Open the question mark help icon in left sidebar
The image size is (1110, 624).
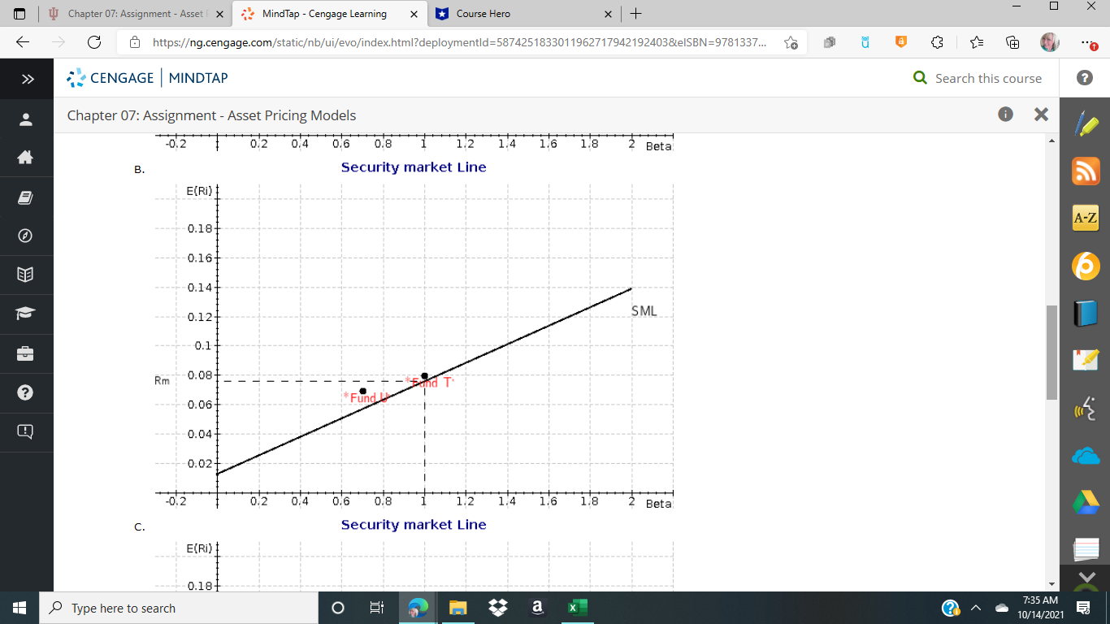pos(26,392)
